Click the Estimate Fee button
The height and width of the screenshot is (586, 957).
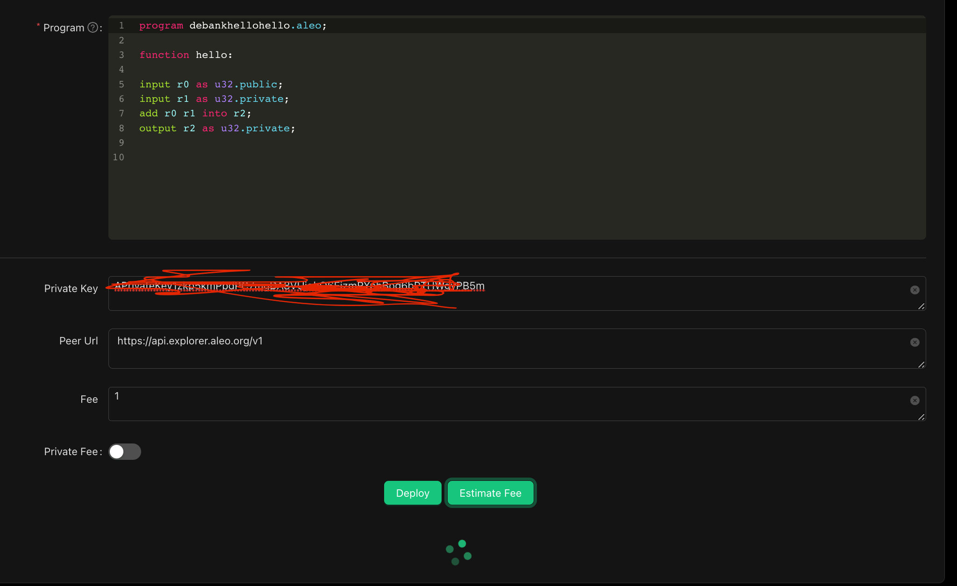coord(490,493)
